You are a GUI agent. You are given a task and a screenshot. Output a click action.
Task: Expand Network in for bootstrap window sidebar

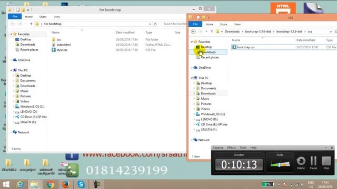(x=11, y=132)
